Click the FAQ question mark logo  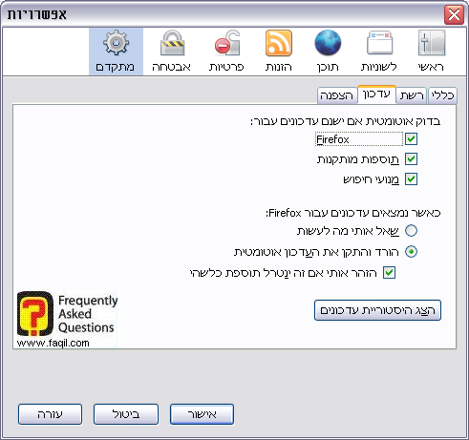pos(35,314)
